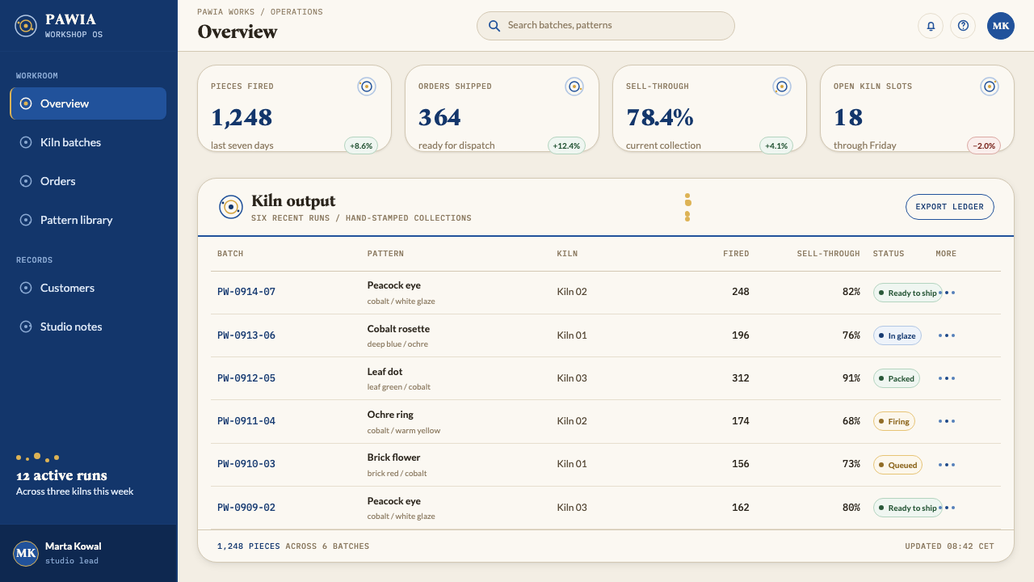Screen dimensions: 1034x582
Task: Click the Orders Shipped card icon
Action: point(574,86)
